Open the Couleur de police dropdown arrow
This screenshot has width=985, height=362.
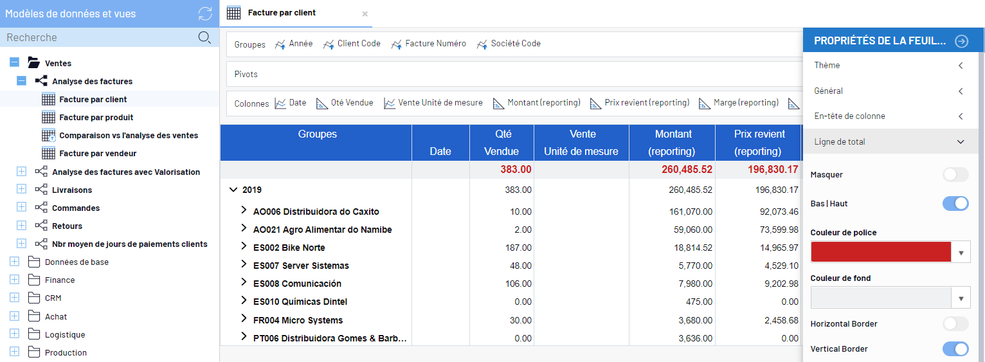point(961,253)
